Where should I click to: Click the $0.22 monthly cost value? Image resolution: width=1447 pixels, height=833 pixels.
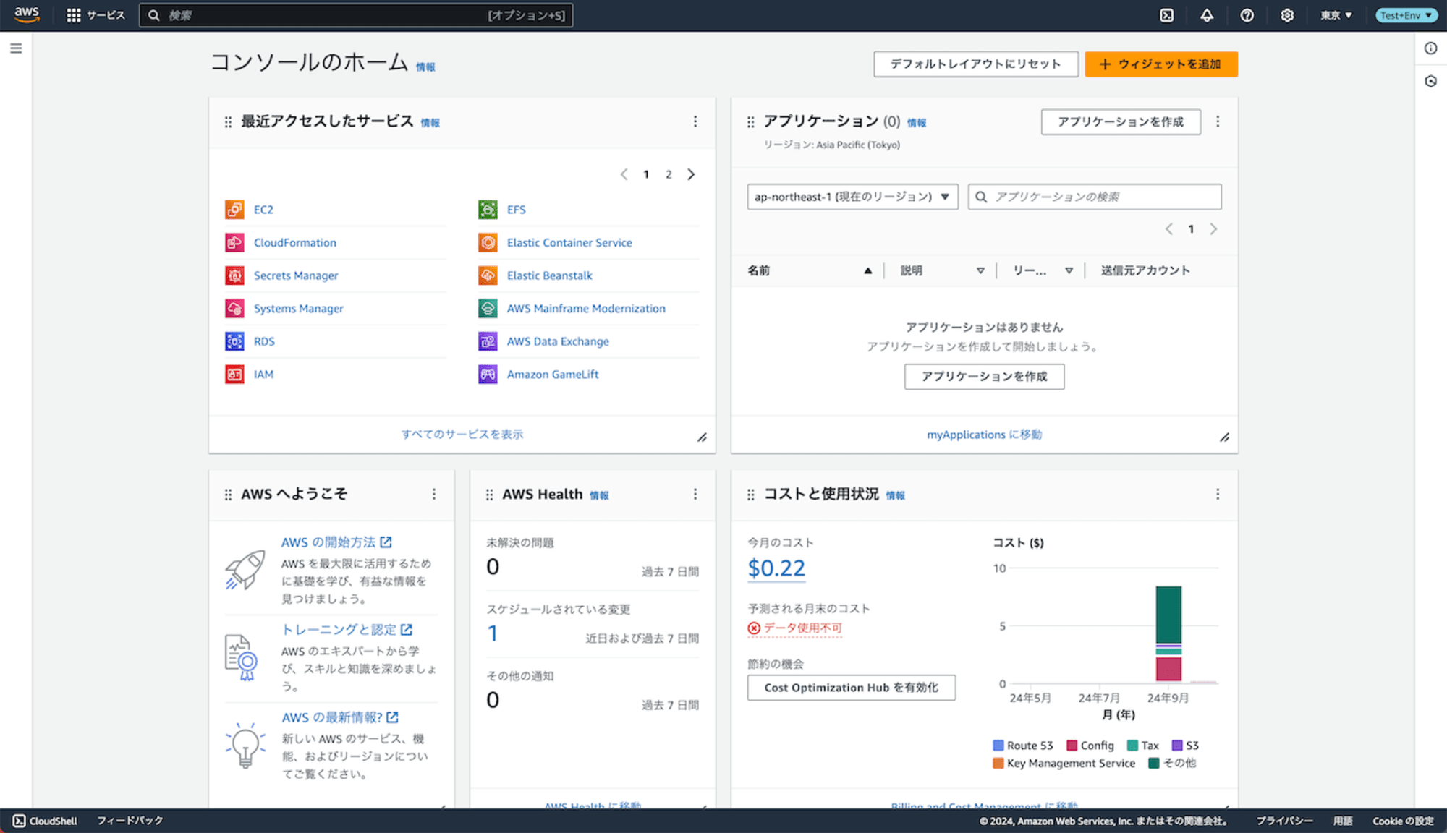pos(776,568)
